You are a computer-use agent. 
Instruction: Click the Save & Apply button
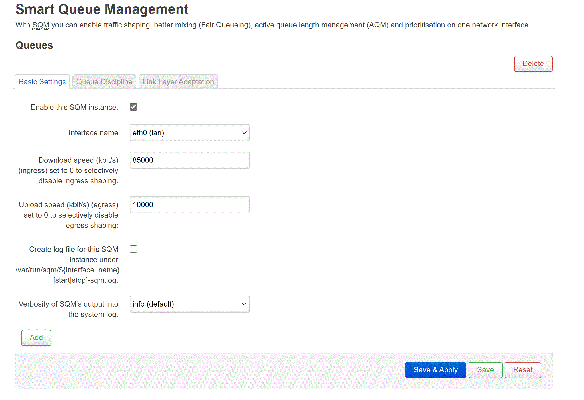pos(435,370)
